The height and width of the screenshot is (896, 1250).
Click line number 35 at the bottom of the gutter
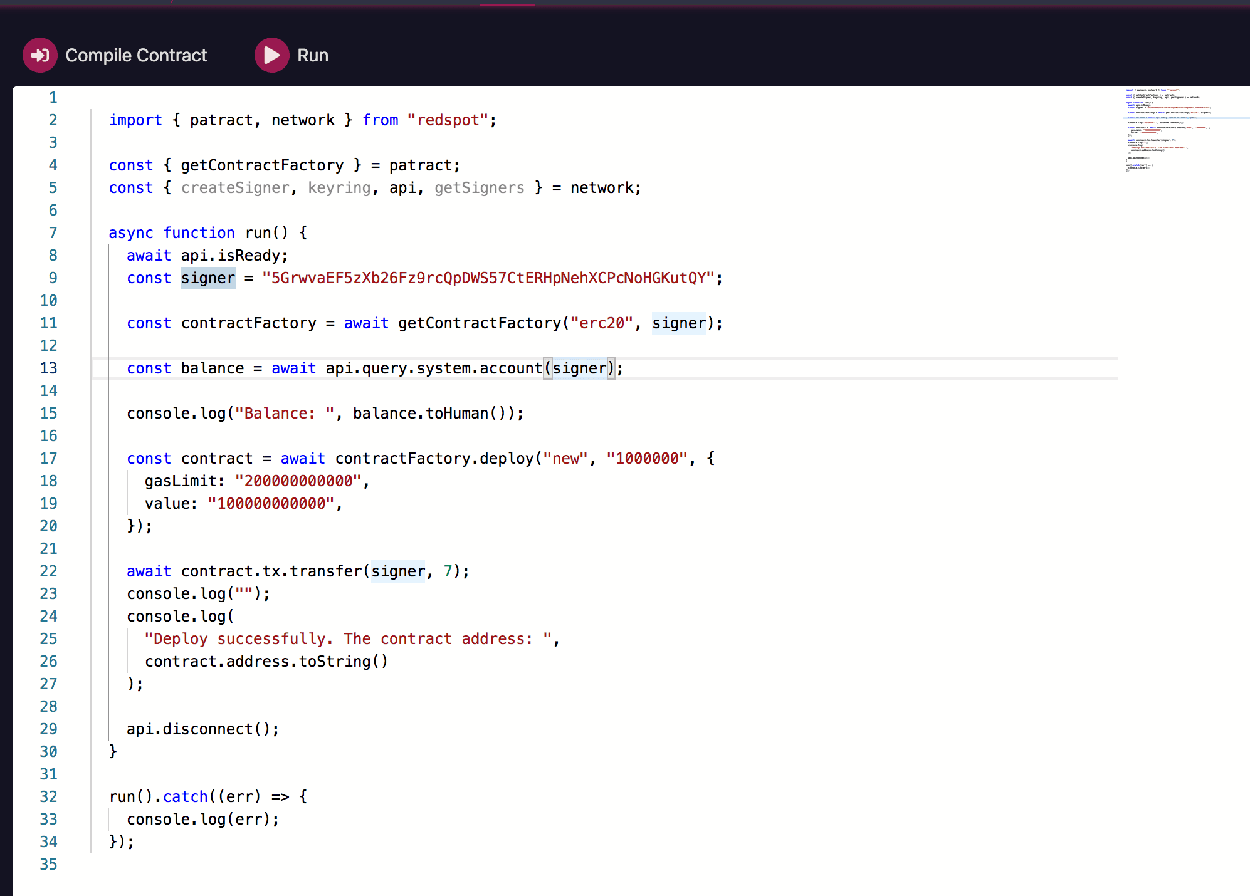pos(49,865)
